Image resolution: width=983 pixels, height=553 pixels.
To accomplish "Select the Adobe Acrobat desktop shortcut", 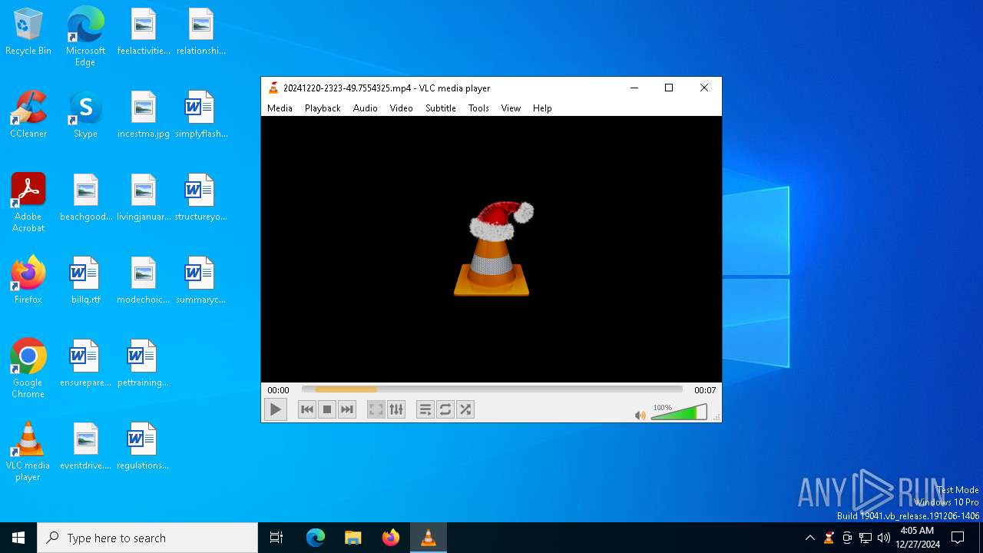I will coord(28,202).
